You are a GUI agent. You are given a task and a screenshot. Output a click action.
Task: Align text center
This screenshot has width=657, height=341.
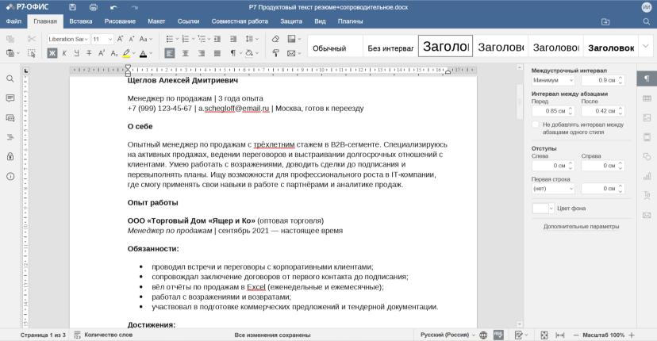pos(186,53)
